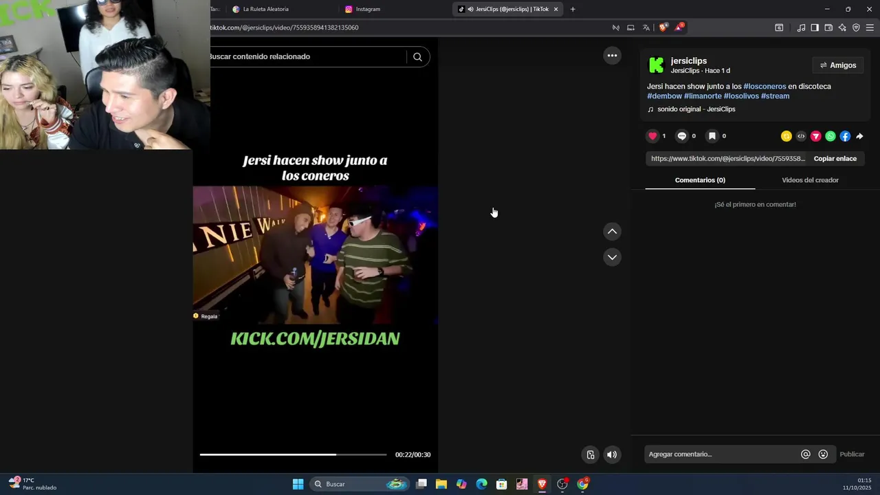880x495 pixels.
Task: Select the video URL text field
Action: tap(727, 159)
